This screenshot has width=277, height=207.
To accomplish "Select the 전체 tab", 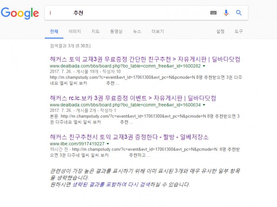I will 54,32.
